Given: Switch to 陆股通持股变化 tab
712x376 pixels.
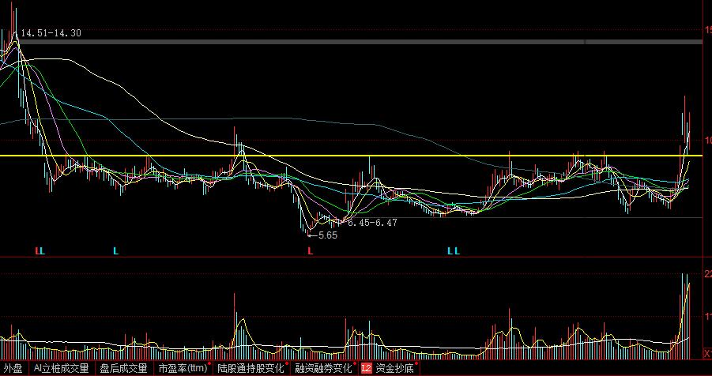Looking at the screenshot, I should (251, 368).
